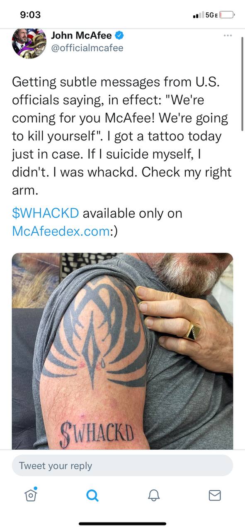Image resolution: width=245 pixels, height=530 pixels.
Task: Tap the $WHACKD cashtag link
Action: click(46, 213)
